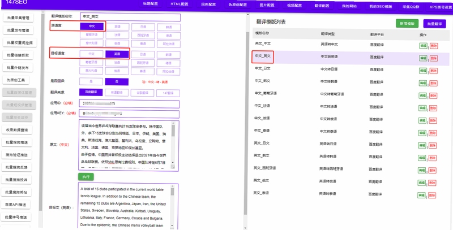The image size is (453, 230).
Task: Click the 中文转俄语 type cell
Action: (327, 119)
